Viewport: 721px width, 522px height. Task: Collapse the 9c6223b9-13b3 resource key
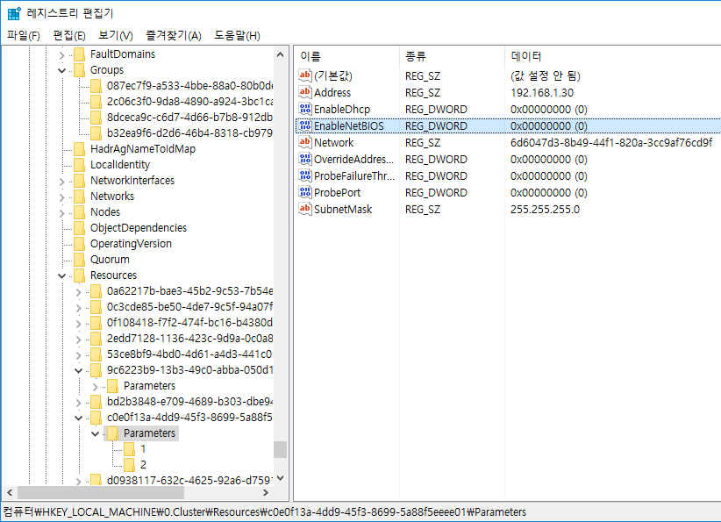[79, 371]
